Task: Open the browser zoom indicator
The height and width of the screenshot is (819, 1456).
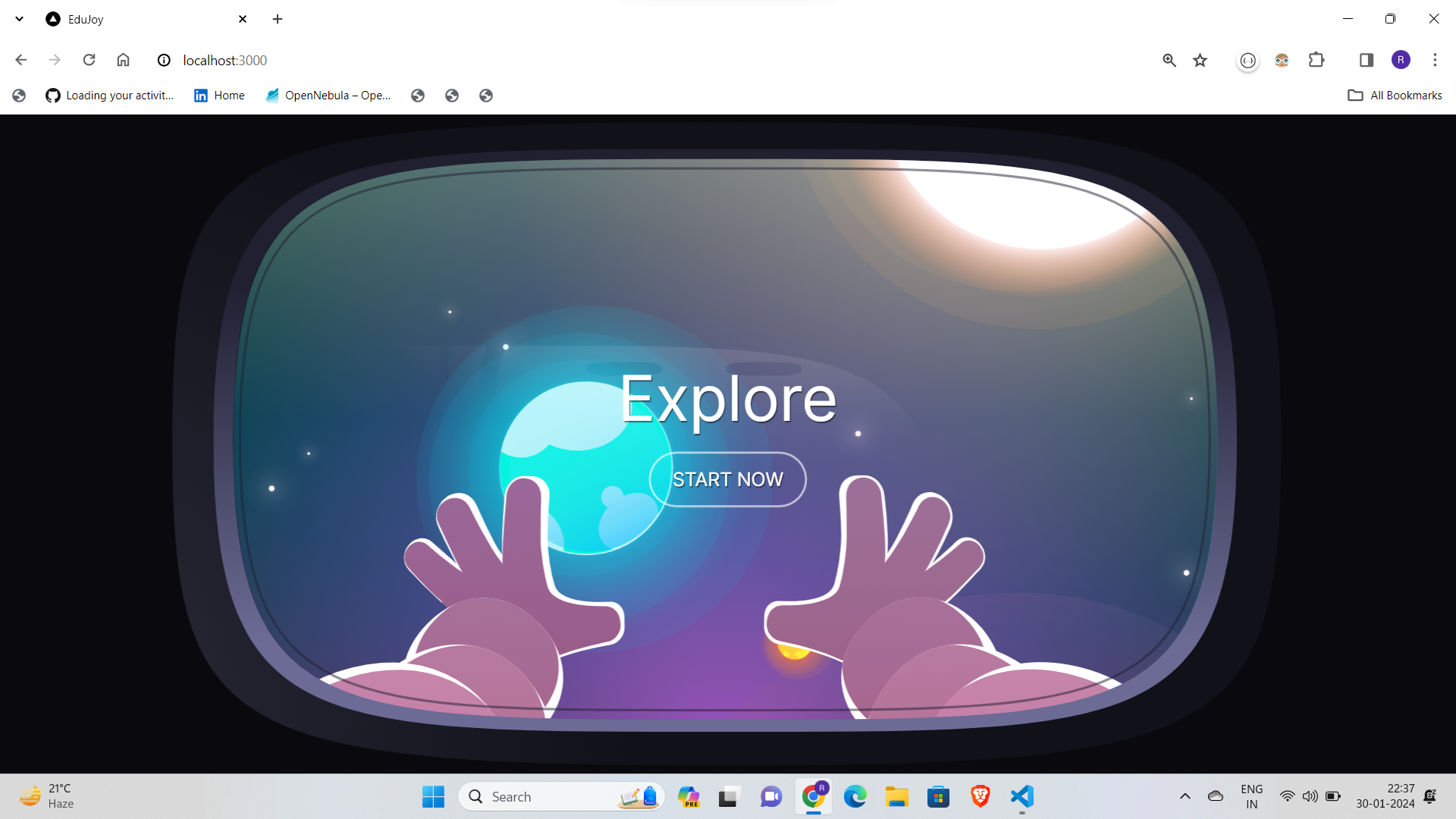Action: pos(1169,60)
